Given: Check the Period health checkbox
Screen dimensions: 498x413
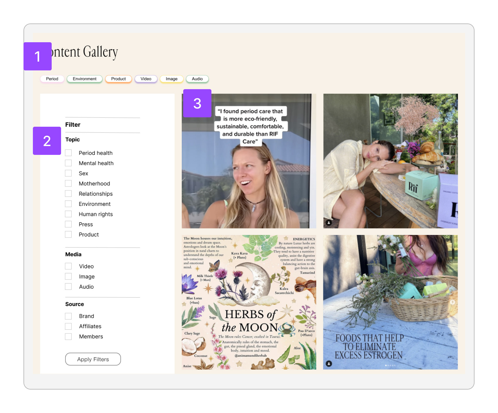Looking at the screenshot, I should (x=68, y=153).
